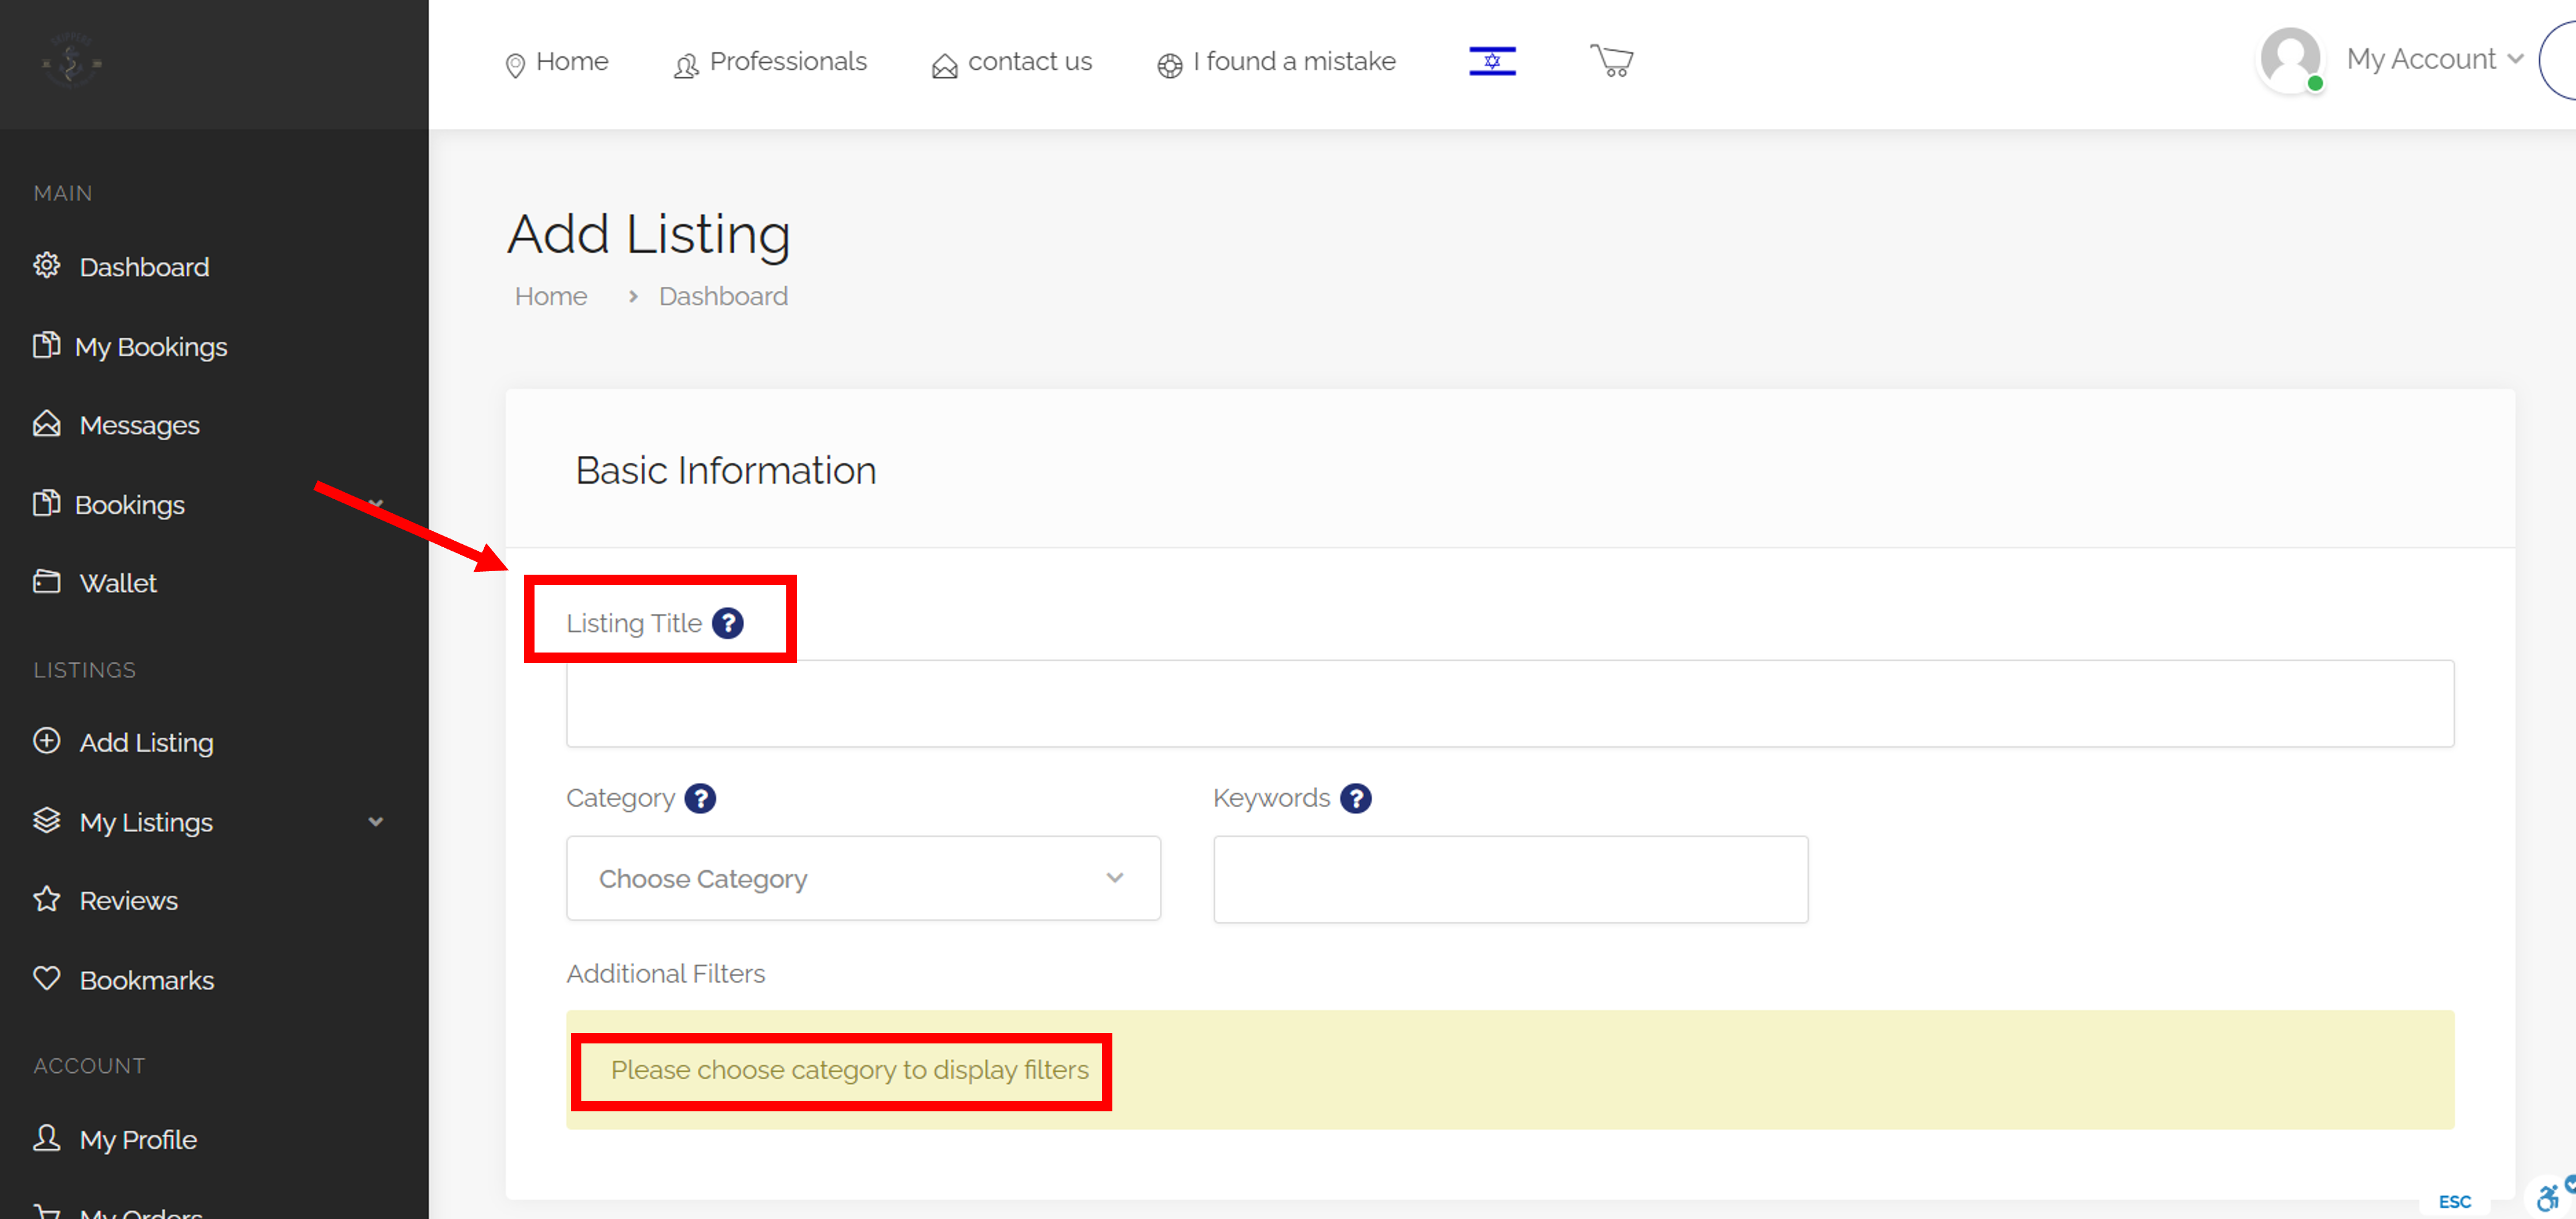The width and height of the screenshot is (2576, 1219).
Task: Switch language via the Israeli flag icon
Action: click(1491, 61)
